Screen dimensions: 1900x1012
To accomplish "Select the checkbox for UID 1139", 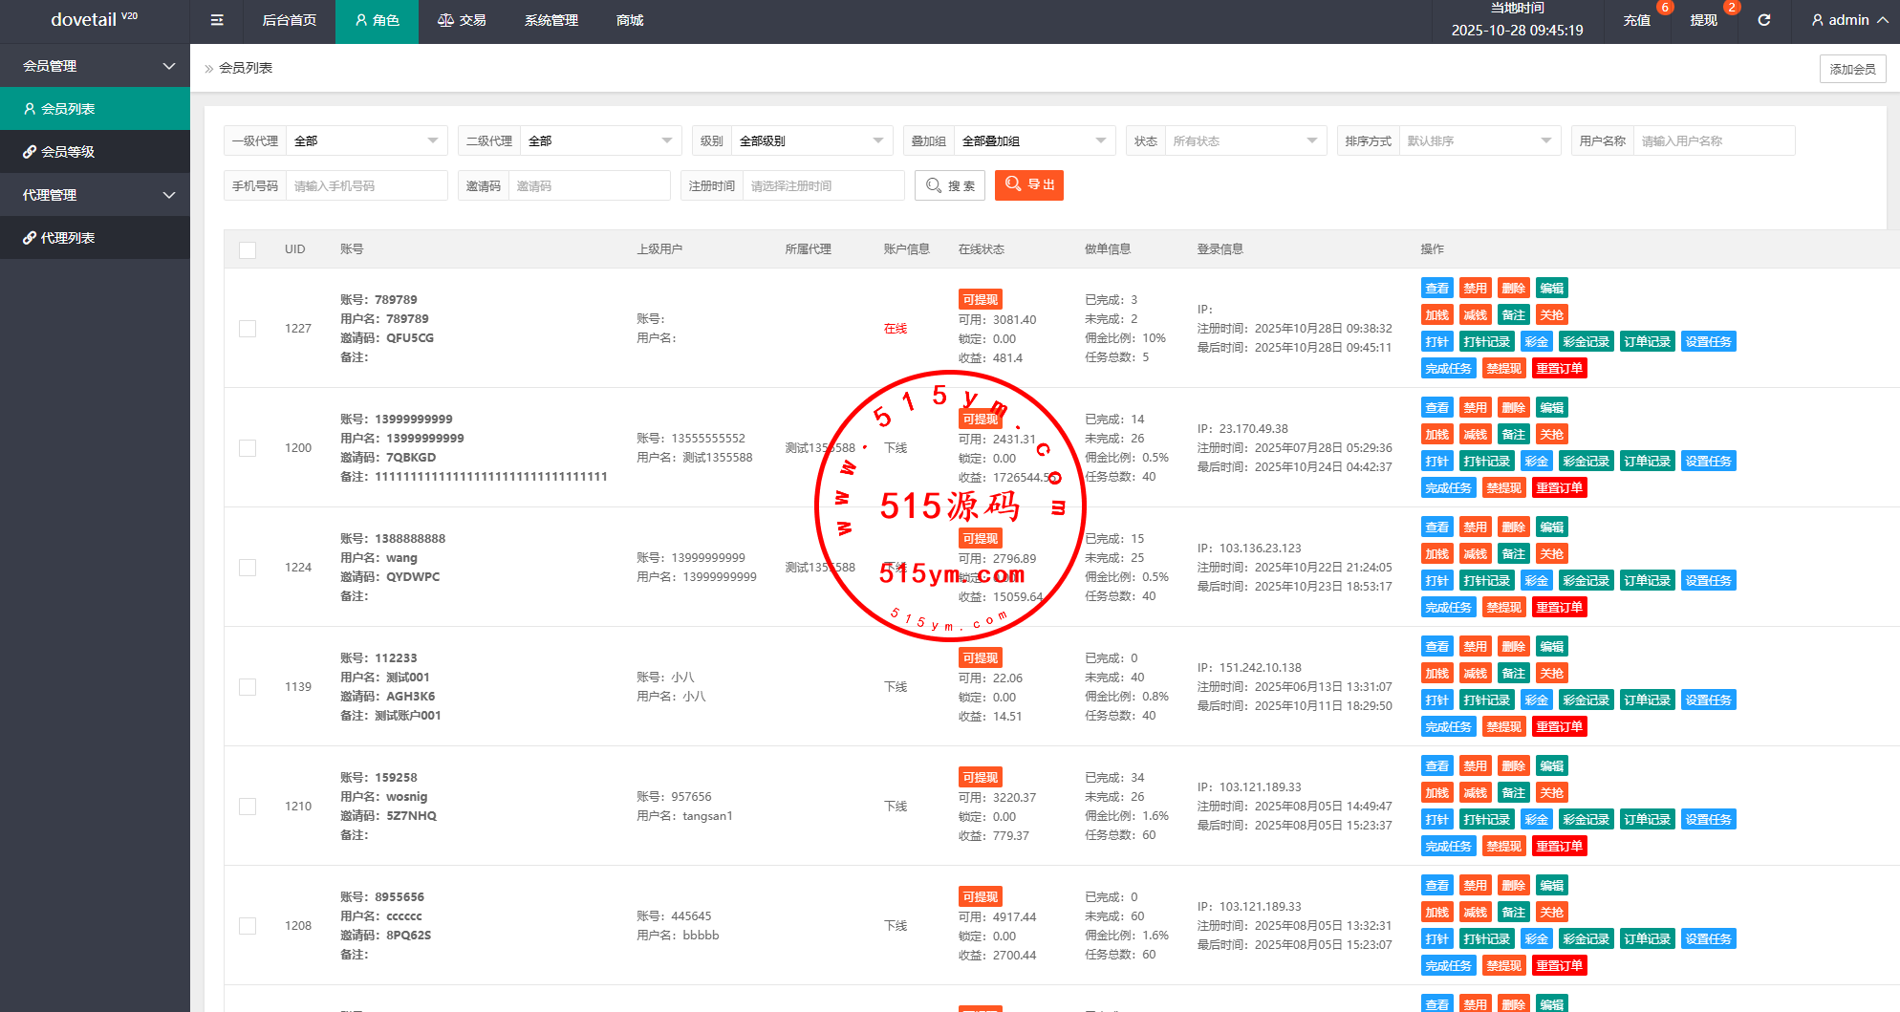I will point(248,687).
